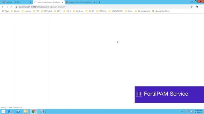Image resolution: width=204 pixels, height=114 pixels.
Task: Open the Apps bookmarks shortcut
Action: [x=5, y=11]
